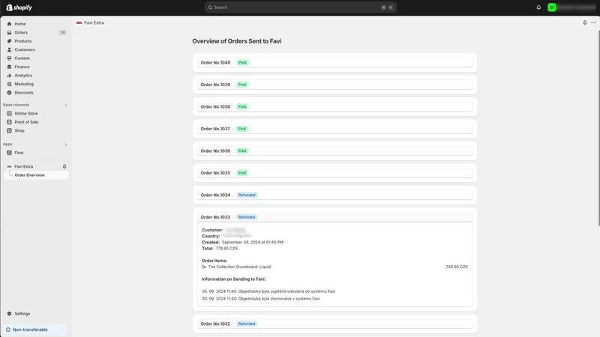Click the pin icon at top right of page
The width and height of the screenshot is (600, 337).
(585, 22)
